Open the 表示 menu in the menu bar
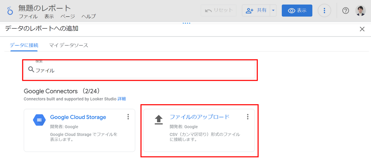The height and width of the screenshot is (159, 371). [49, 17]
